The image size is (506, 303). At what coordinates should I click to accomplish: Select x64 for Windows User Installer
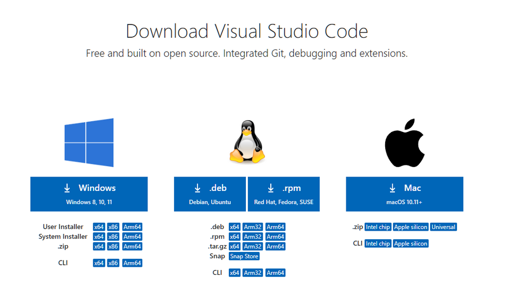[99, 227]
